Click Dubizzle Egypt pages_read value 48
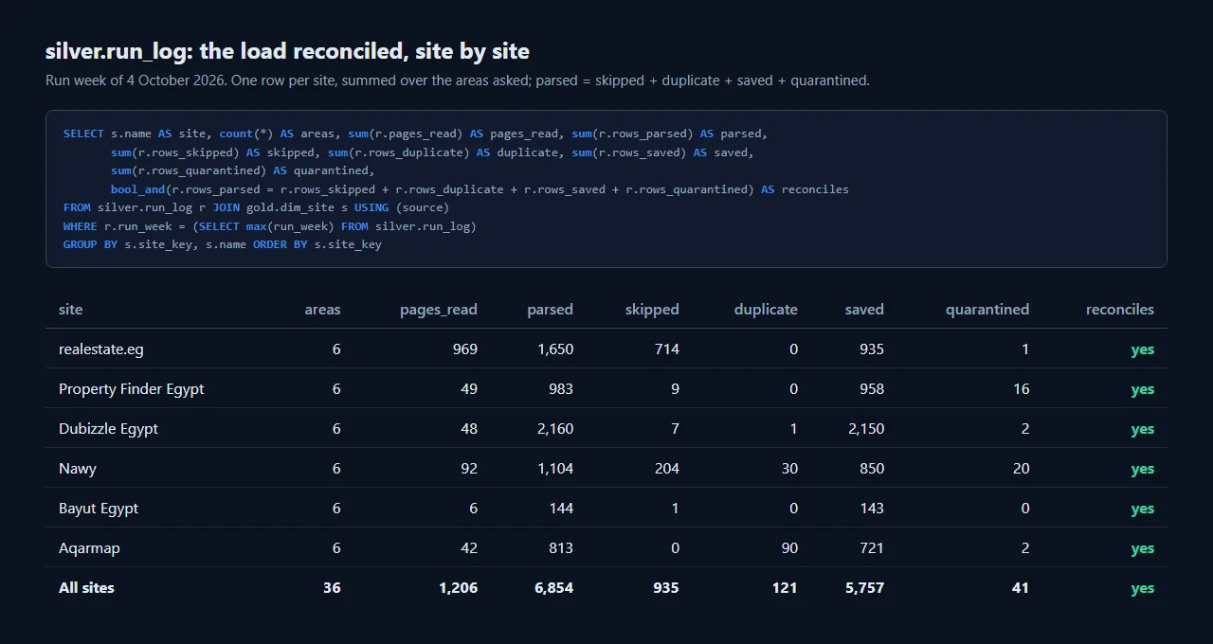This screenshot has width=1213, height=644. [469, 429]
